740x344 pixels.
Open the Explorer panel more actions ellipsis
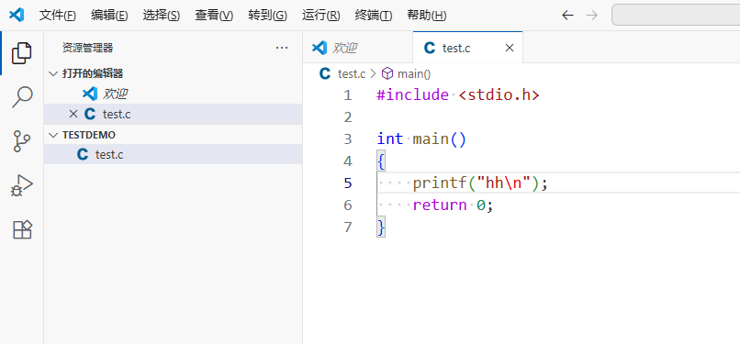coord(282,48)
